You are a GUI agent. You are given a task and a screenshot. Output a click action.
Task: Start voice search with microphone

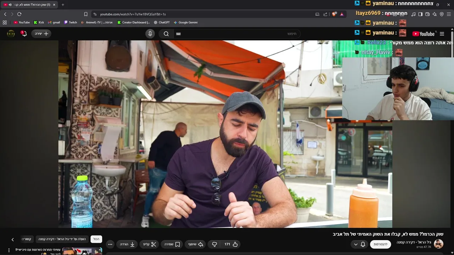150,34
